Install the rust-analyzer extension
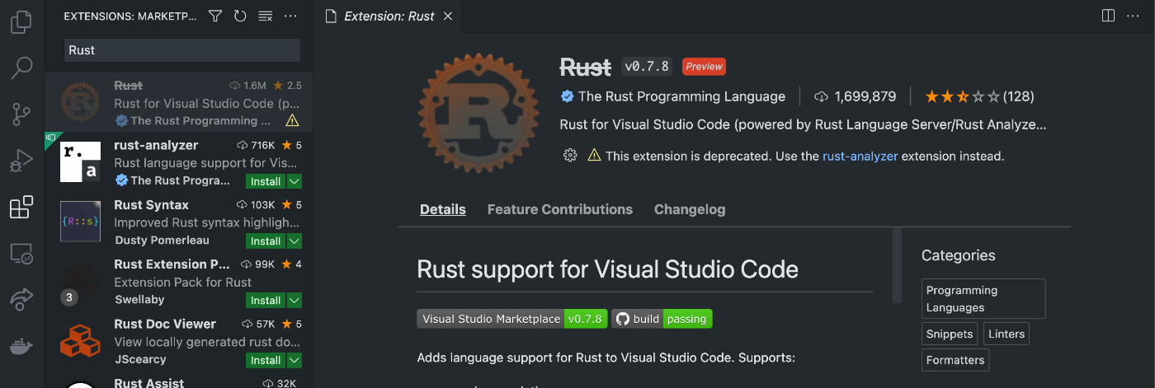The image size is (1155, 388). [x=266, y=181]
